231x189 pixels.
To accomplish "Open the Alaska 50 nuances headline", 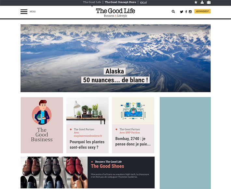I will pyautogui.click(x=115, y=76).
